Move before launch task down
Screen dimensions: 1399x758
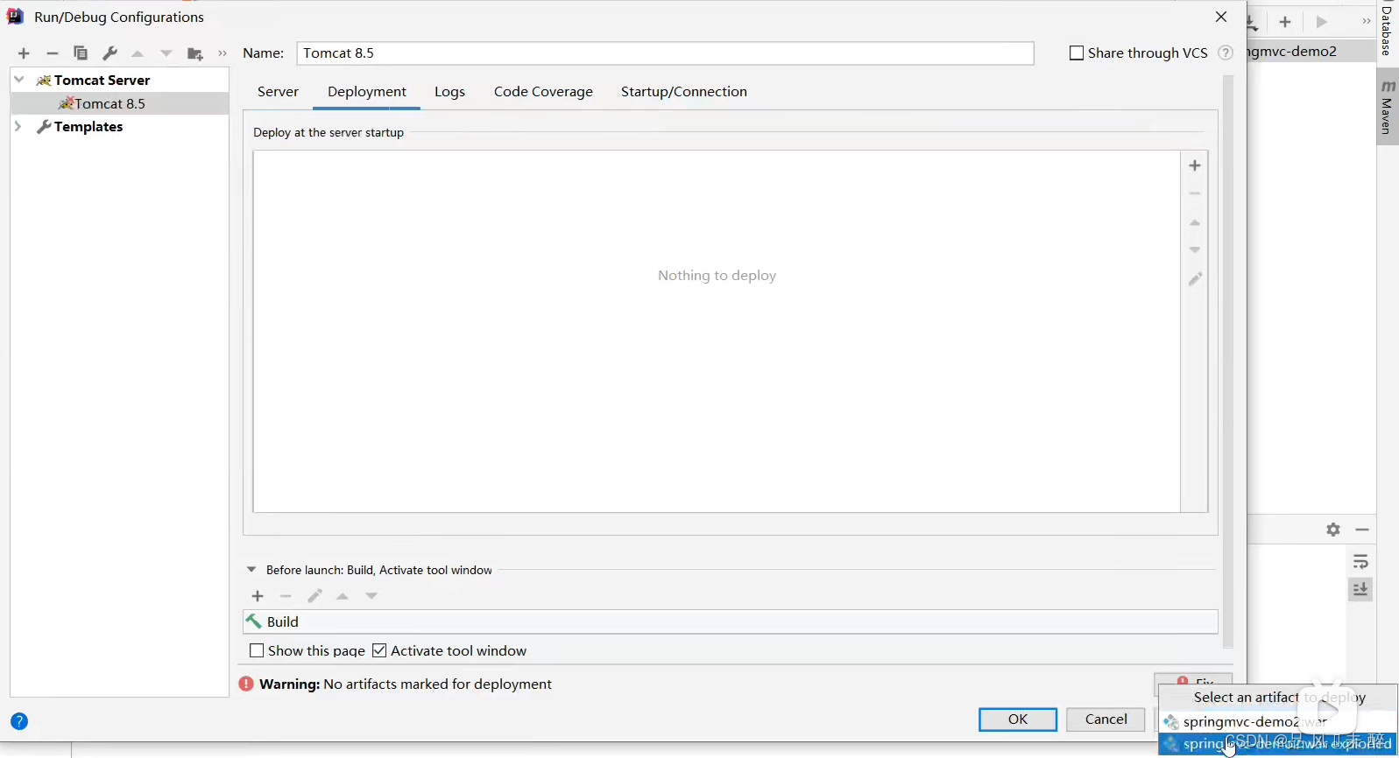coord(371,596)
